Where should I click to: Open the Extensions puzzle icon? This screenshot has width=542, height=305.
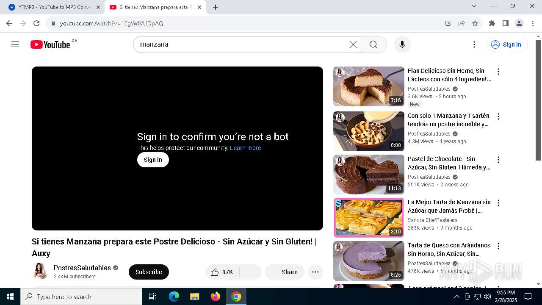coord(492,23)
